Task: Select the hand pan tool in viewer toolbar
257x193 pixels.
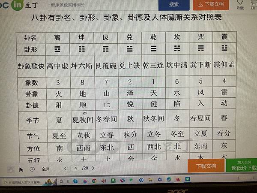Action: (10, 169)
